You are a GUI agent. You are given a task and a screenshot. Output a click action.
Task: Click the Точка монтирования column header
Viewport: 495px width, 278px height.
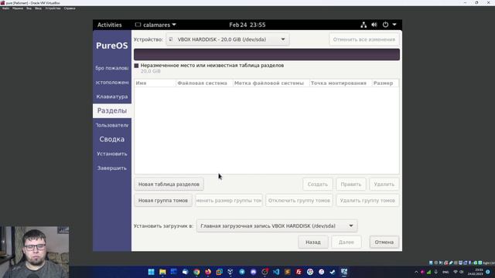pyautogui.click(x=340, y=83)
